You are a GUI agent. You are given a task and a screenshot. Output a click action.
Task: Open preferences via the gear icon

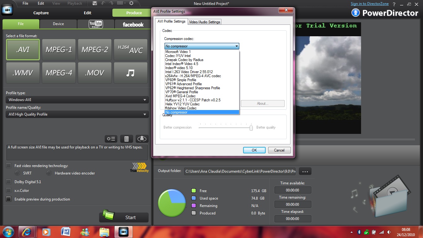coord(131,3)
